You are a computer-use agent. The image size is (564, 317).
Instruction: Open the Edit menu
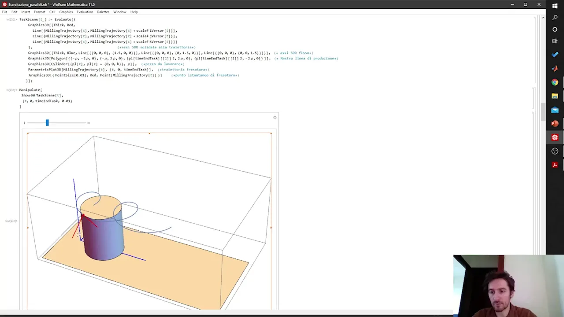tap(15, 12)
